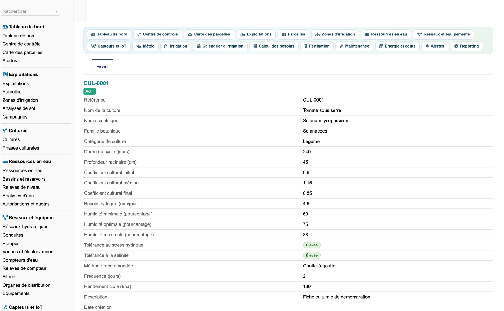Open the Fertigation menu pill
The height and width of the screenshot is (311, 504).
(317, 46)
